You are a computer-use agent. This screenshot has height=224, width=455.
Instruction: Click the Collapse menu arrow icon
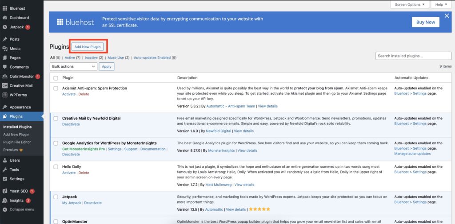[x=4, y=209]
